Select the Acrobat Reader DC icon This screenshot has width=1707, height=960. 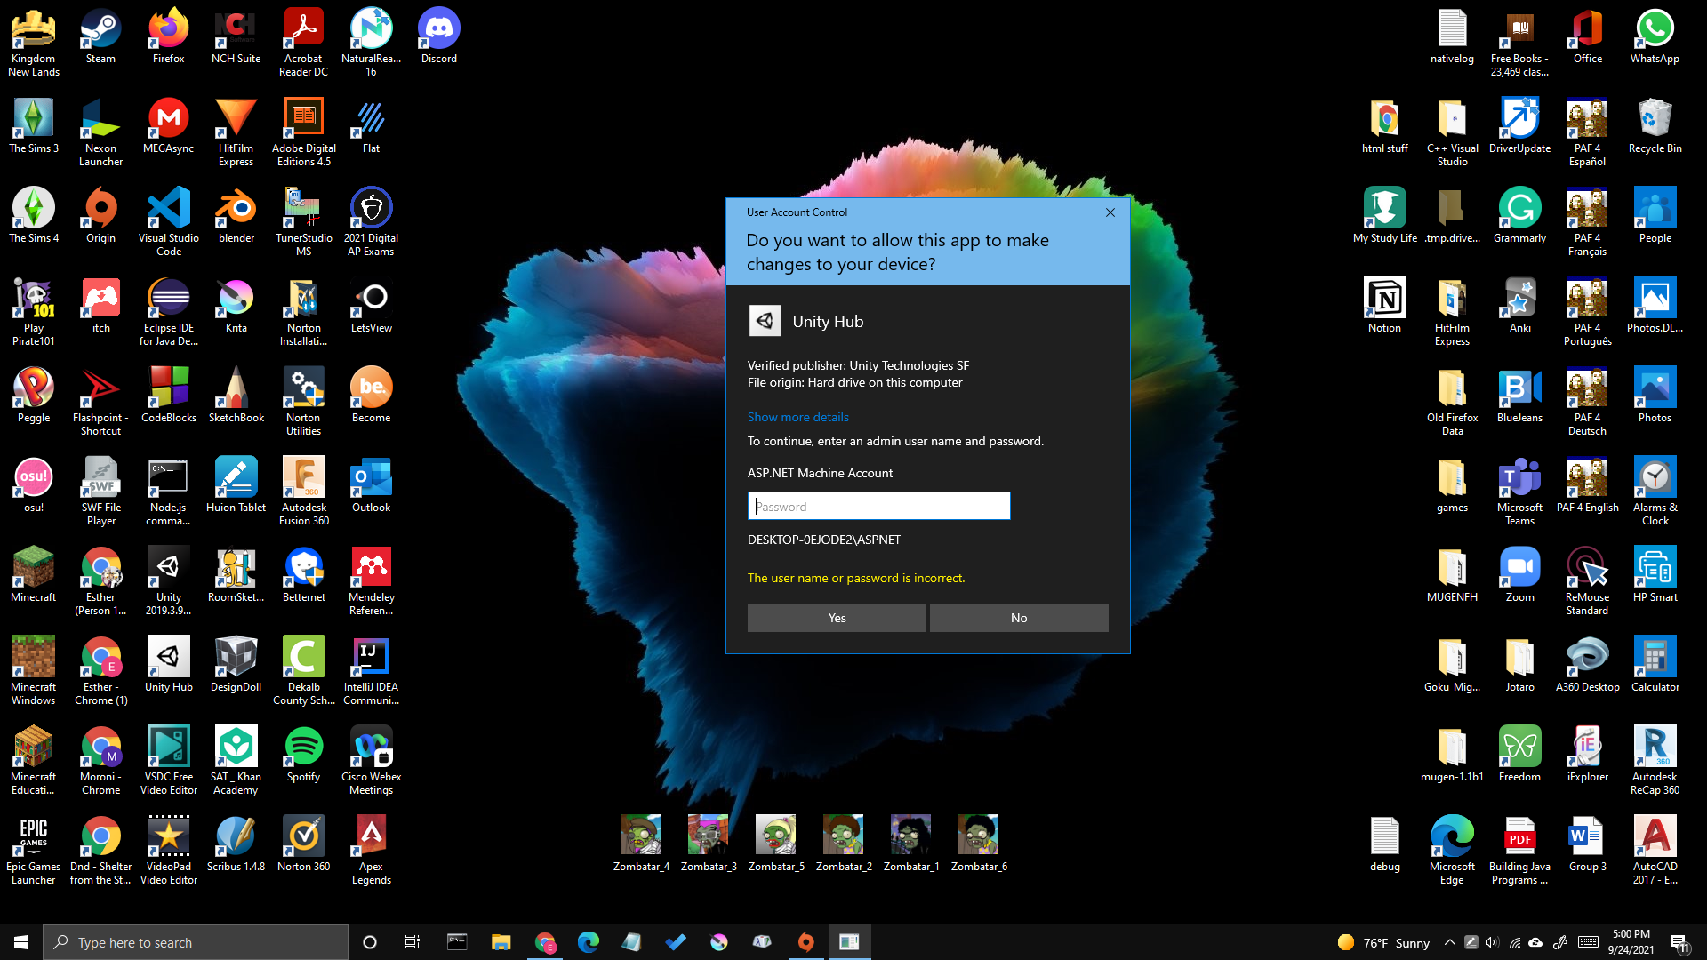point(303,43)
